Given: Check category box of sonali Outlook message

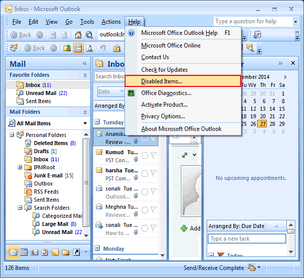Looking at the screenshot, I should [x=145, y=192].
